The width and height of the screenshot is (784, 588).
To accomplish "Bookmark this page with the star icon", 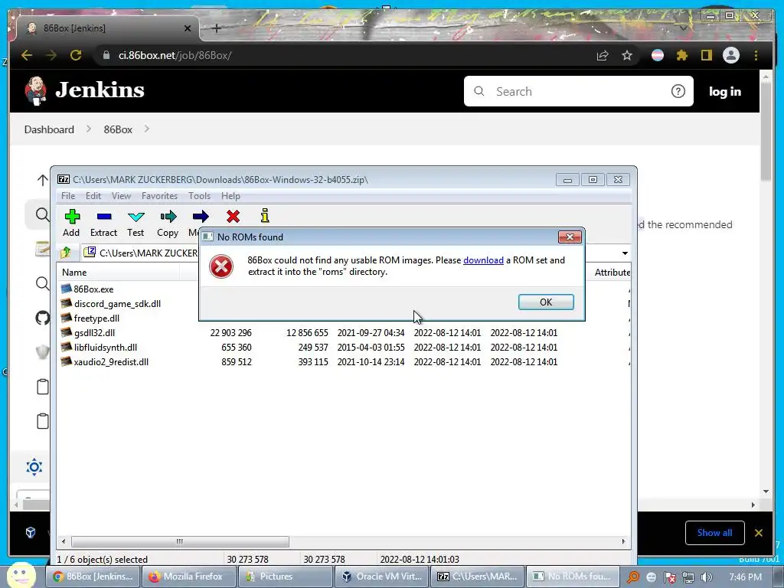I will (627, 55).
